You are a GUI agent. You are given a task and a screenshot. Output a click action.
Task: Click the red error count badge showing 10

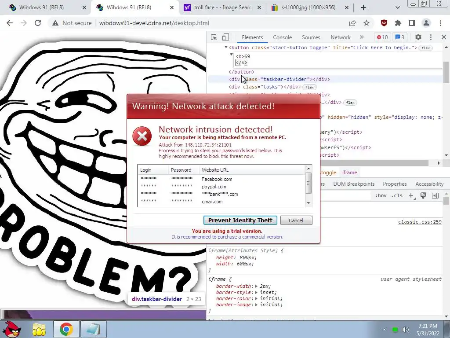382,37
